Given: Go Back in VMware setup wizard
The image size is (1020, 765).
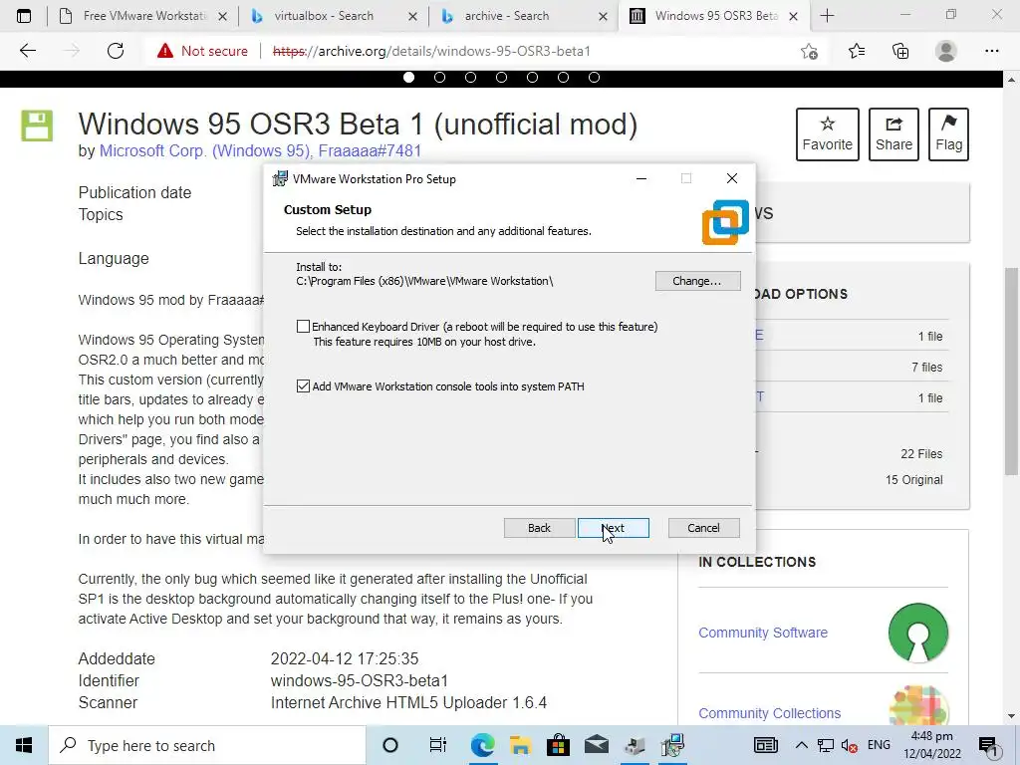Looking at the screenshot, I should (539, 528).
